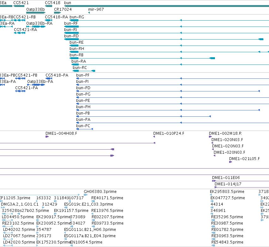Click the bun-PG protein label
The width and height of the screenshot is (269, 247).
(83, 94)
